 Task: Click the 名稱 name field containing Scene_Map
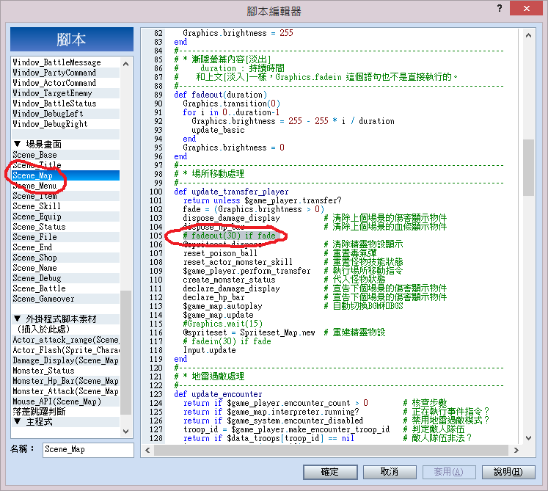[88, 450]
